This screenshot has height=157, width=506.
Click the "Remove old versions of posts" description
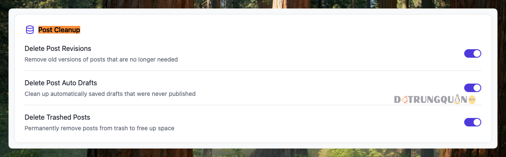point(101,60)
